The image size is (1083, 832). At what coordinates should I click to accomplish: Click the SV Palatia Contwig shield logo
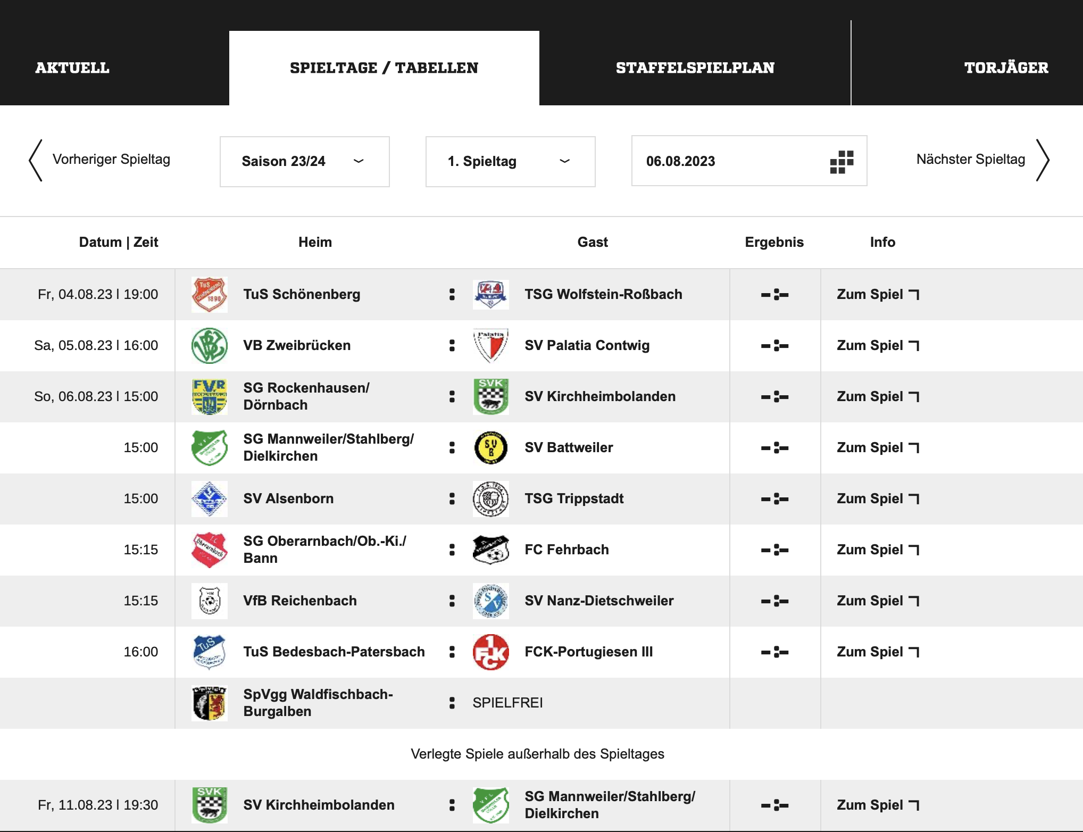pos(490,345)
